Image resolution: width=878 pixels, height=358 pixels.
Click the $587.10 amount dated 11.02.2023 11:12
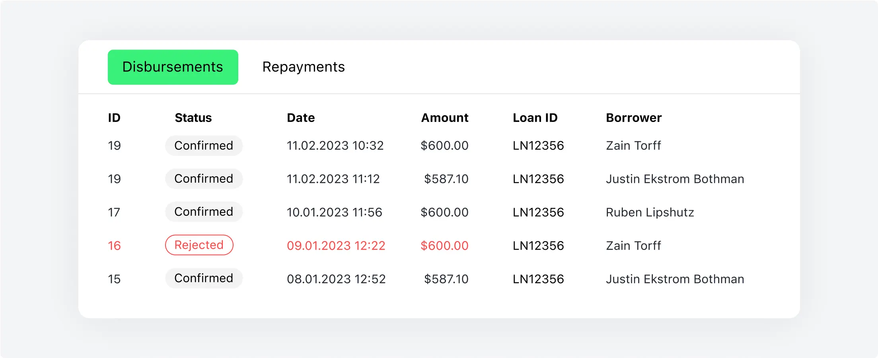tap(446, 179)
